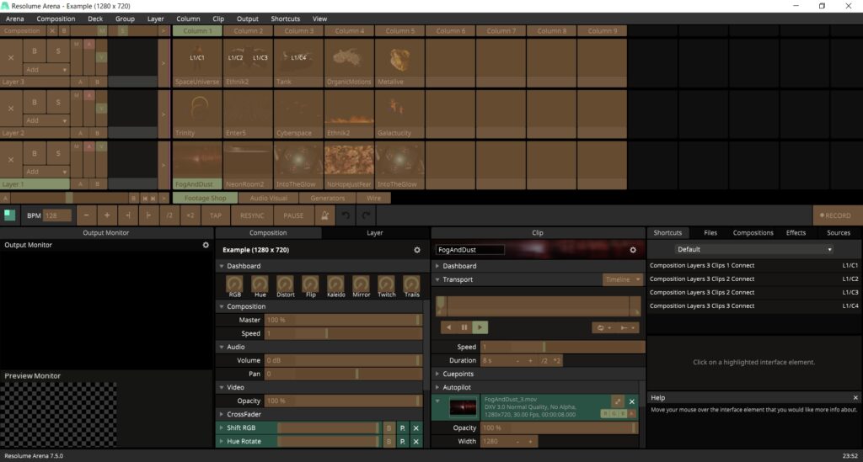Pause the clip in Transport
This screenshot has height=462, width=863.
(x=464, y=327)
